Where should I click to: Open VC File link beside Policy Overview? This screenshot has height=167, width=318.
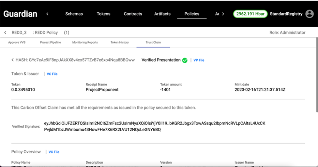point(54,152)
